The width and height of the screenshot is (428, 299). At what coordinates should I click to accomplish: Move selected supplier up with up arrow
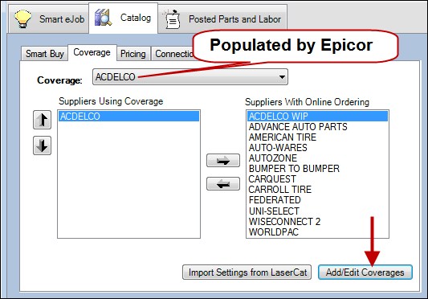pyautogui.click(x=42, y=120)
